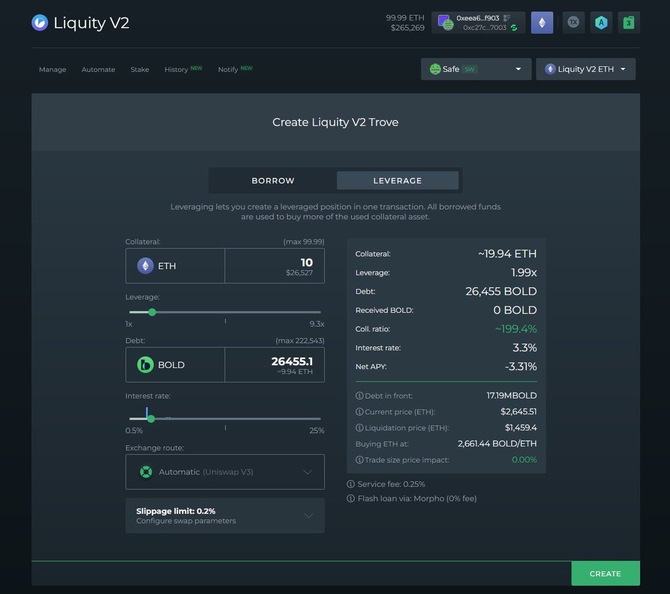Image resolution: width=670 pixels, height=594 pixels.
Task: Click the wallet avatar icon in header
Action: tap(446, 23)
